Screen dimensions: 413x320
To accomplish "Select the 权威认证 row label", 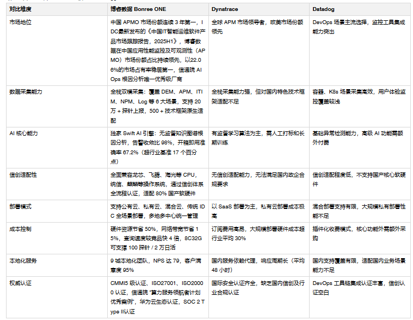I will point(21,283).
